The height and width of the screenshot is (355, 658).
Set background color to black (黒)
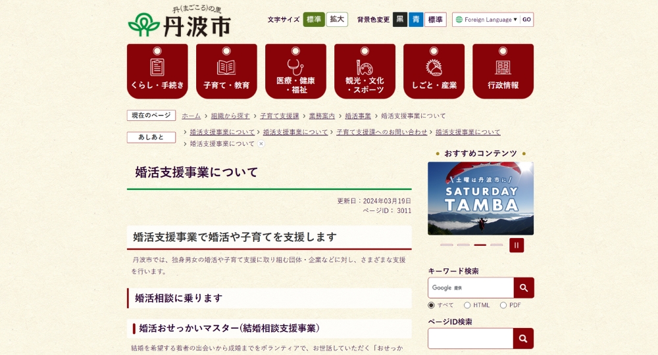pos(400,19)
